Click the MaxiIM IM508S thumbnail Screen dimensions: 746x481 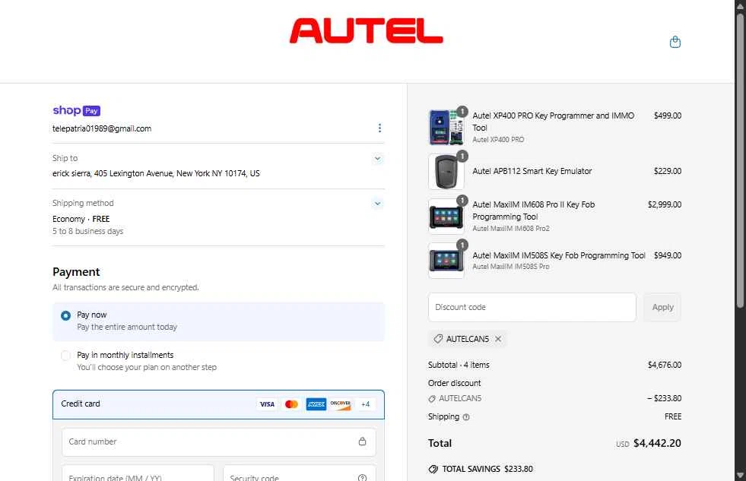click(446, 261)
